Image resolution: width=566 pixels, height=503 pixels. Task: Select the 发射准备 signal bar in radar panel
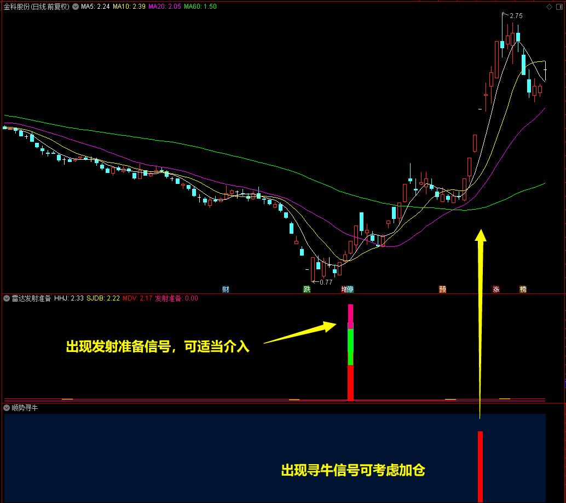350,352
